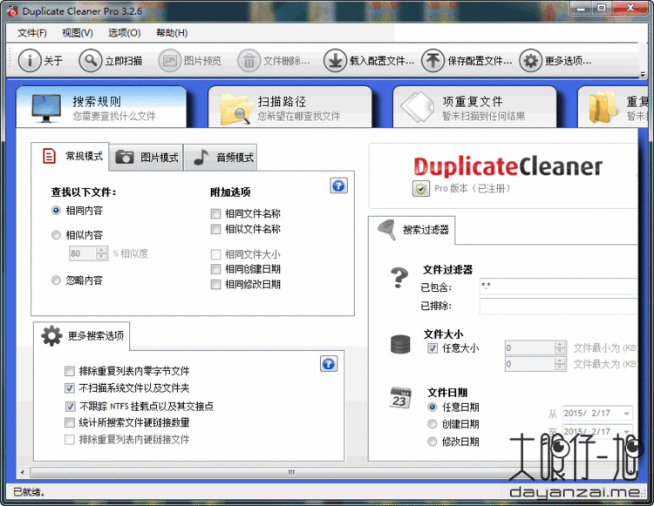Click the horizontal scrollbar thumb

(291, 472)
